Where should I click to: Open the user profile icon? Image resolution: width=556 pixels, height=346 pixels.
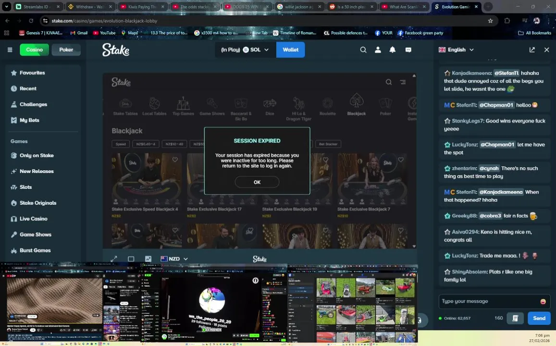(x=378, y=49)
